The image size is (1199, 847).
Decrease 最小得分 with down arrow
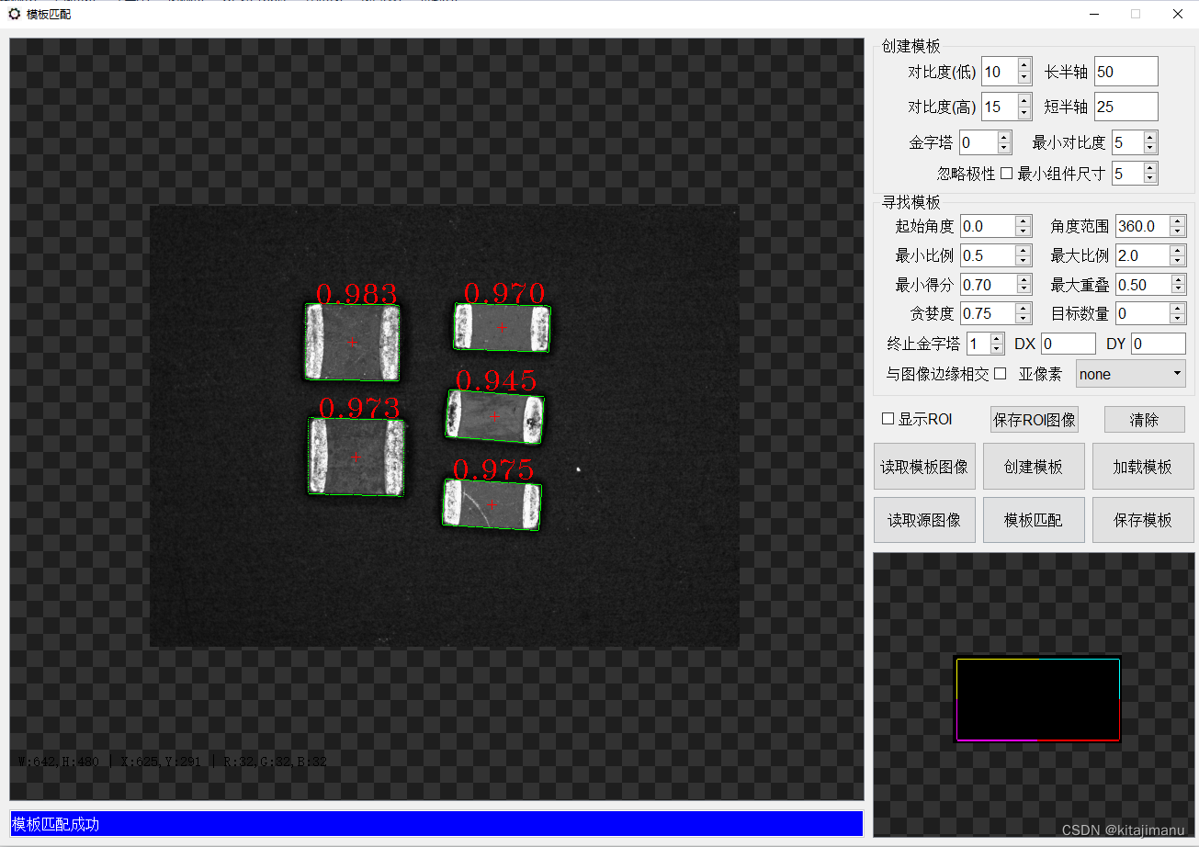click(x=1024, y=290)
